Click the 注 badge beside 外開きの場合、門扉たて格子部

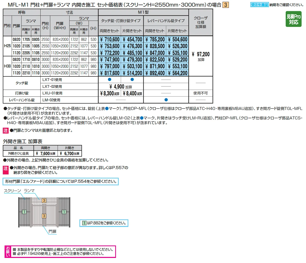click(x=6, y=170)
